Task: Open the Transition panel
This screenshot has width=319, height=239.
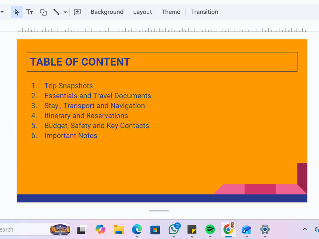Action: coord(204,12)
